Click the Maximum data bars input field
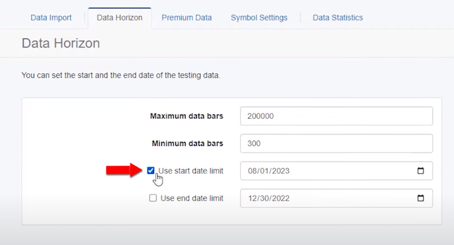This screenshot has width=454, height=245. (x=336, y=116)
